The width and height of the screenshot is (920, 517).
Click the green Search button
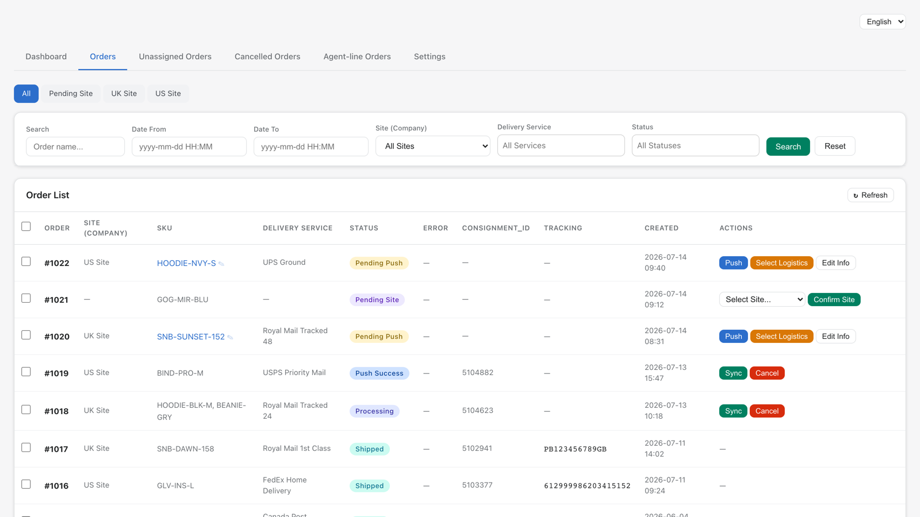788,146
